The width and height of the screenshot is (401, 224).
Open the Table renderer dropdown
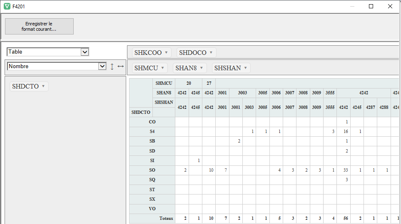(48, 52)
